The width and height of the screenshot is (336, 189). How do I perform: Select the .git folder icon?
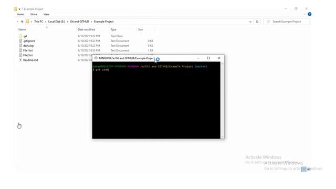(x=20, y=36)
